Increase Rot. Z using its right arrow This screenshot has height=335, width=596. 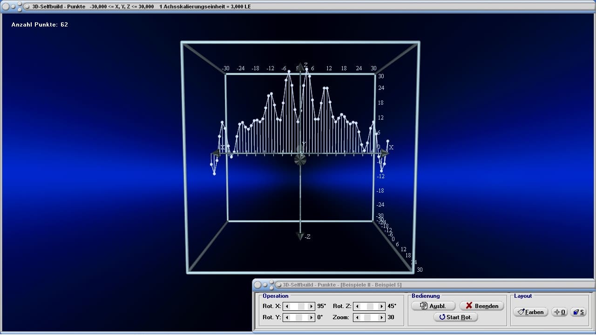(382, 306)
